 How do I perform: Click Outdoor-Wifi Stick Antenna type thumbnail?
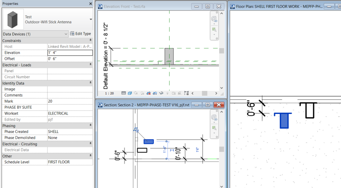pyautogui.click(x=13, y=19)
